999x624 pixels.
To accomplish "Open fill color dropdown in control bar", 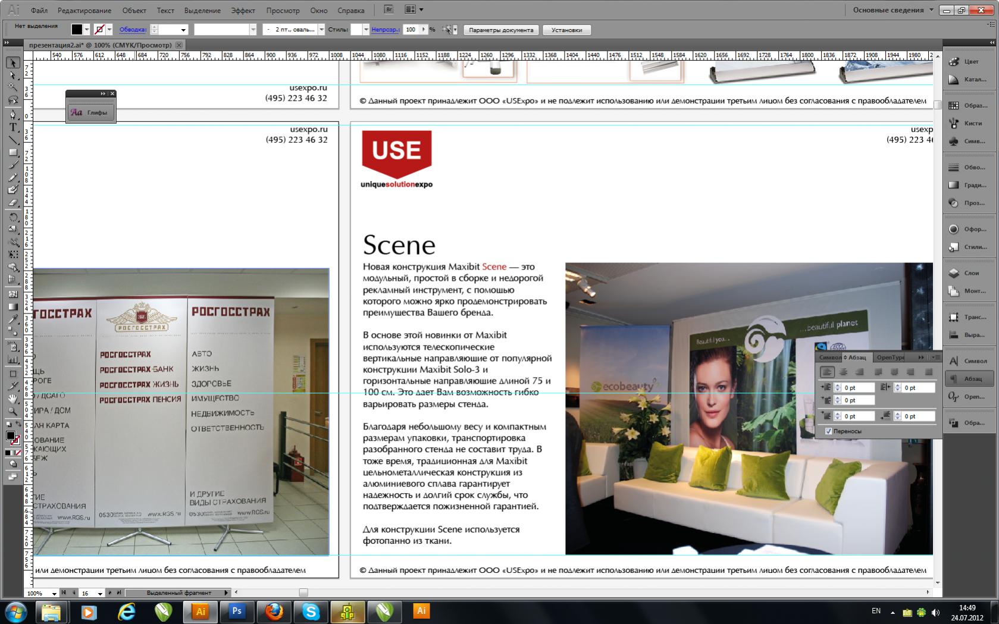I will click(x=87, y=29).
